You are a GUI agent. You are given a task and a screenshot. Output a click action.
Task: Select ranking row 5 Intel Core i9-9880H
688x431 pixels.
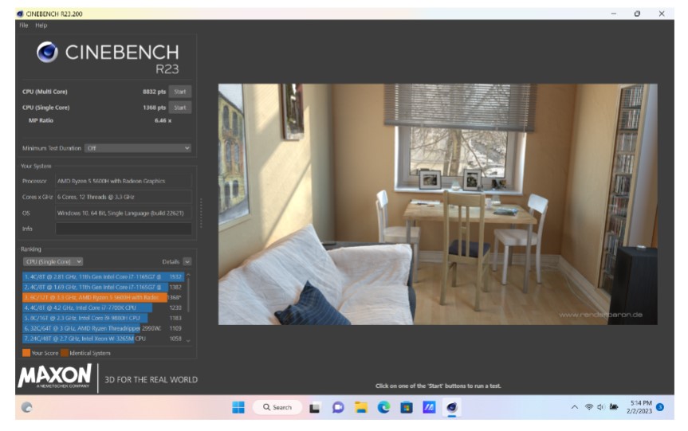[x=103, y=318]
